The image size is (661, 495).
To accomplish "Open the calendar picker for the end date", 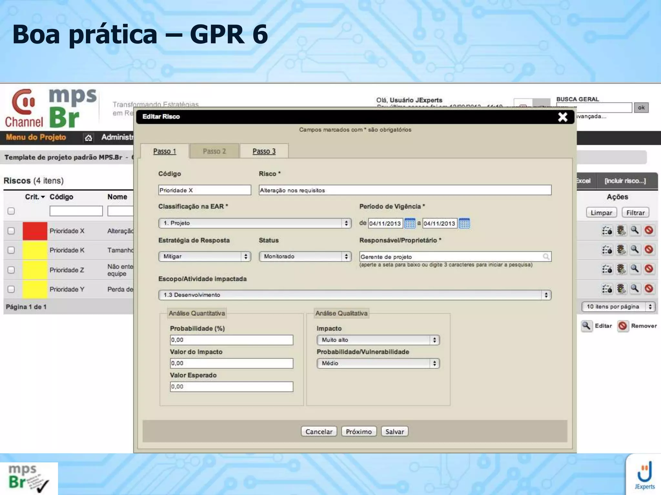I will point(464,223).
